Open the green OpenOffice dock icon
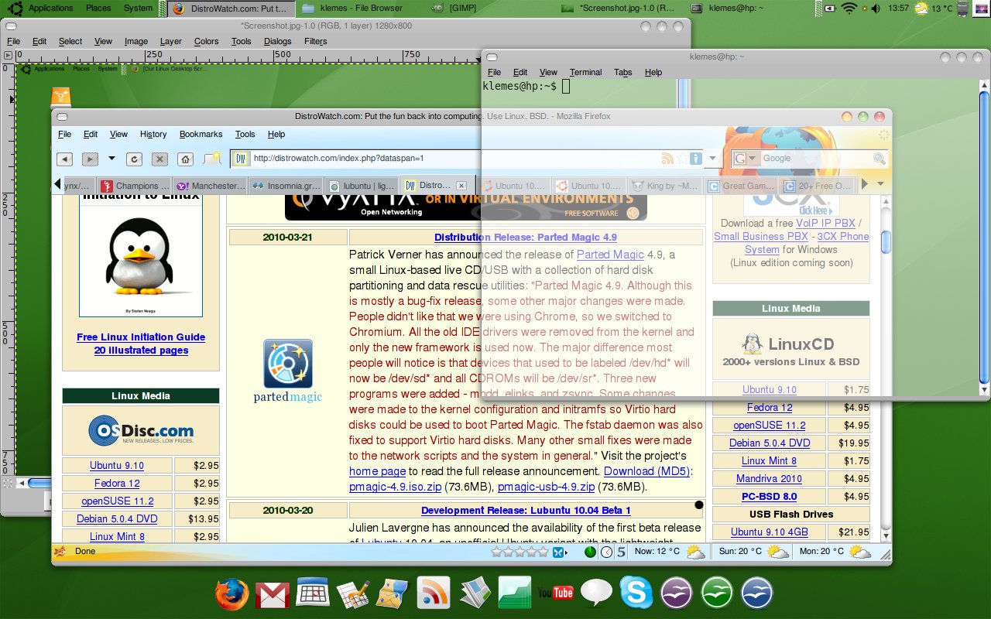The height and width of the screenshot is (619, 991). [717, 593]
